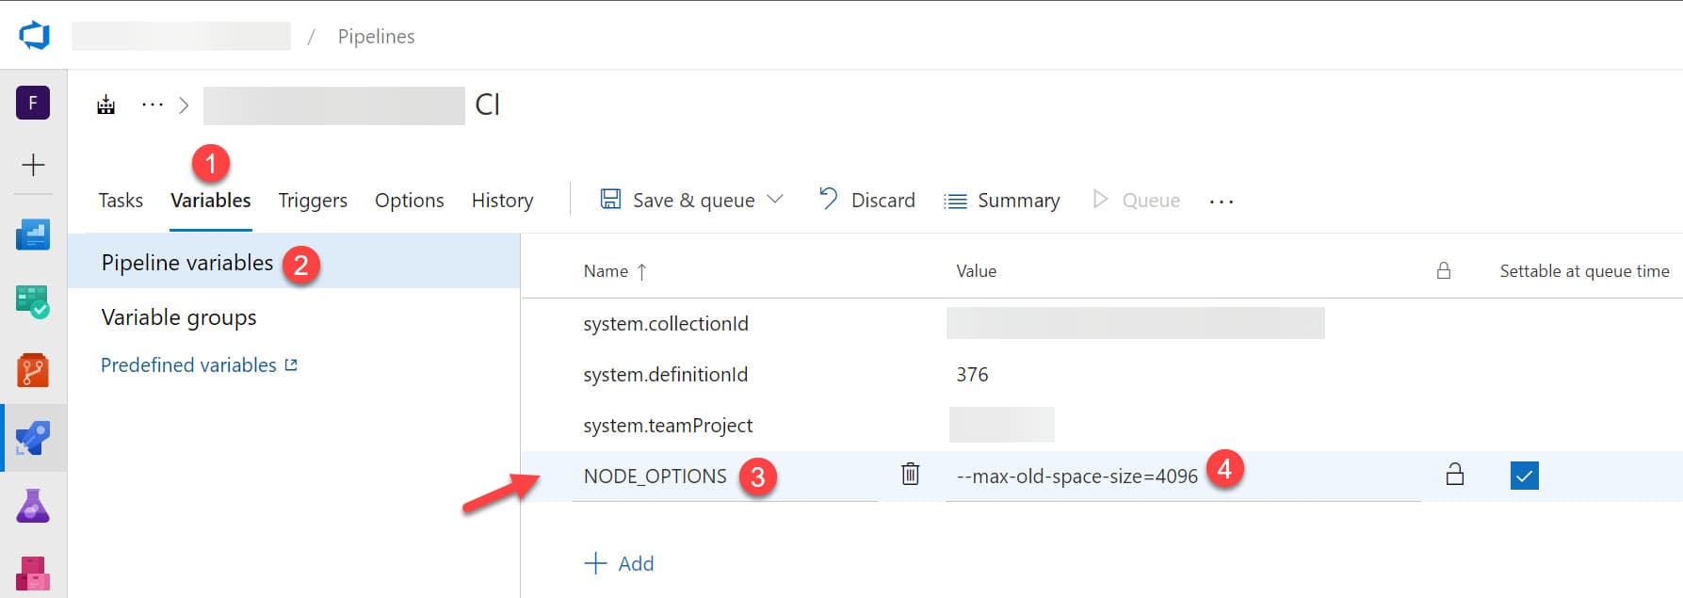1683x598 pixels.
Task: Select Pipeline variables in left panel
Action: pos(294,262)
